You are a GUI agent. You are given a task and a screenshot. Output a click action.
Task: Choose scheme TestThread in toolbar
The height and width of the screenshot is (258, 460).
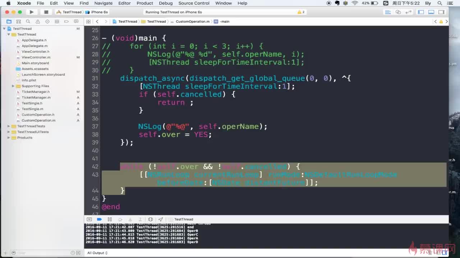coord(69,12)
